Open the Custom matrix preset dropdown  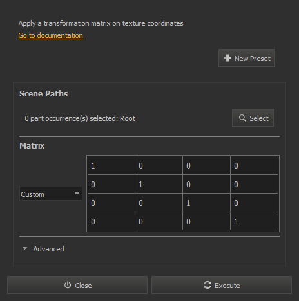tap(51, 194)
